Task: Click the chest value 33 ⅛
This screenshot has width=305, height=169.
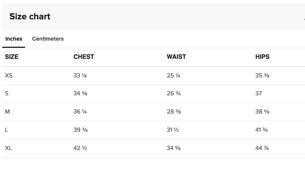Action: [x=80, y=75]
